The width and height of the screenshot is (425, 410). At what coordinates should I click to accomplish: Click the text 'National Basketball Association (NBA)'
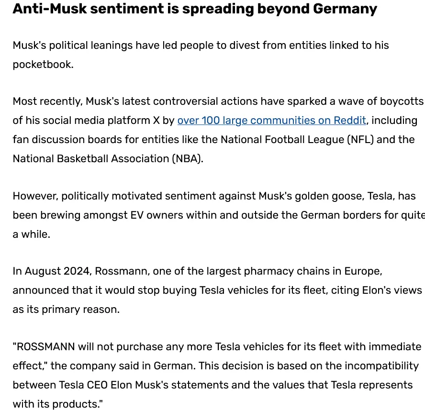coord(107,159)
